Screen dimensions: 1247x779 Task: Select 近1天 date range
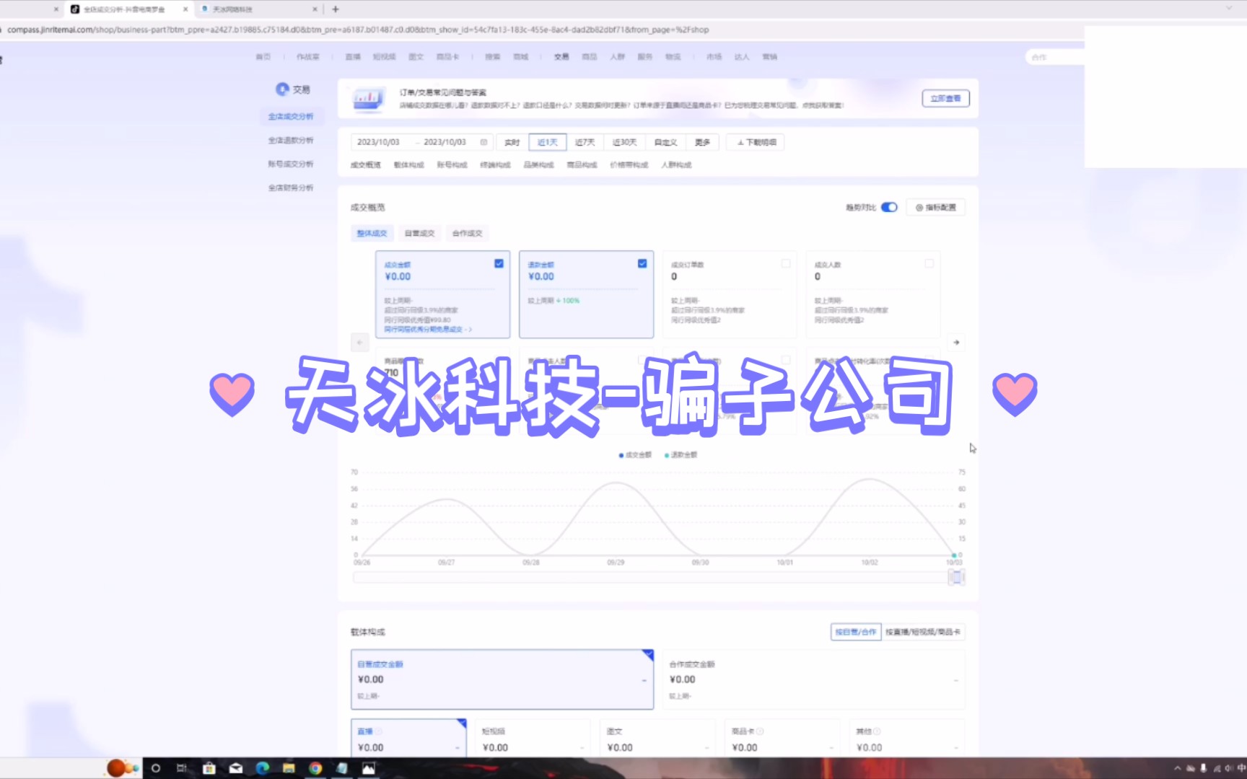point(547,142)
